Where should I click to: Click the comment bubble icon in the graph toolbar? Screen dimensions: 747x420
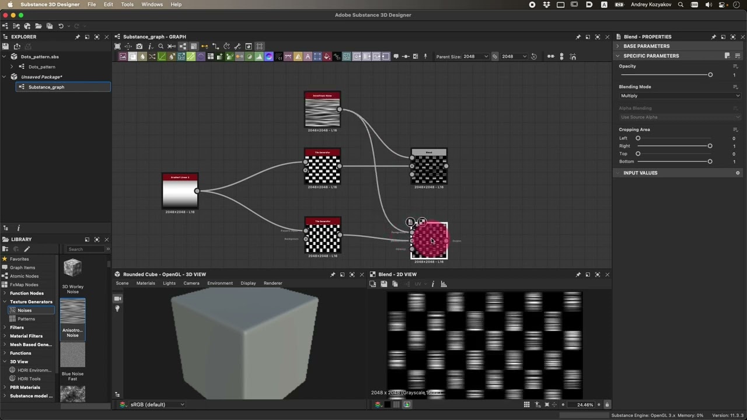pyautogui.click(x=396, y=57)
